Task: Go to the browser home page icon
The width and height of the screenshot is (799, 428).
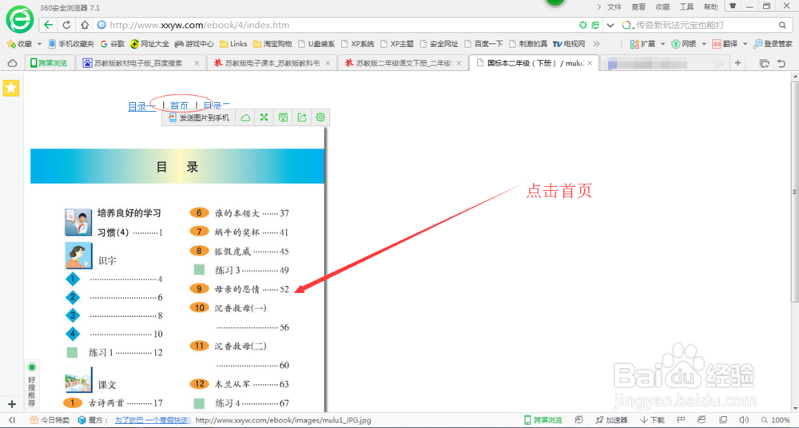Action: click(85, 25)
